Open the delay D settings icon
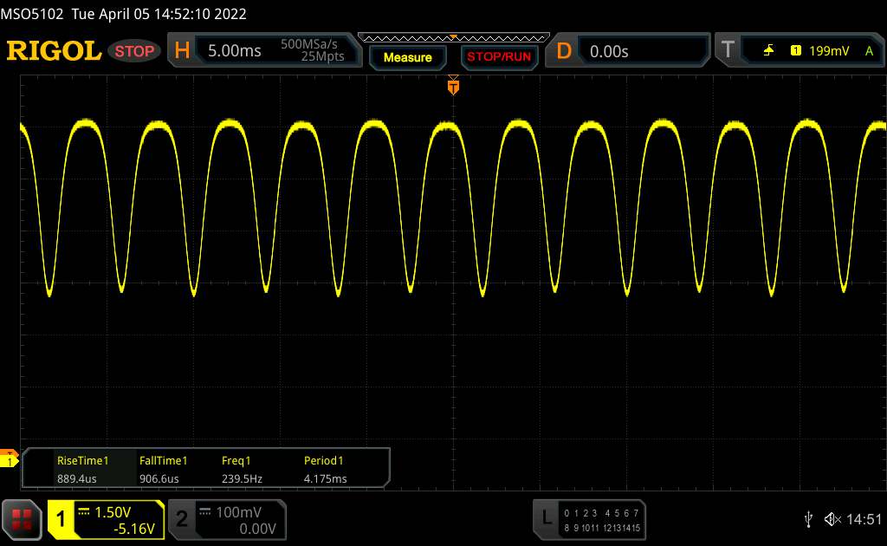 click(563, 51)
